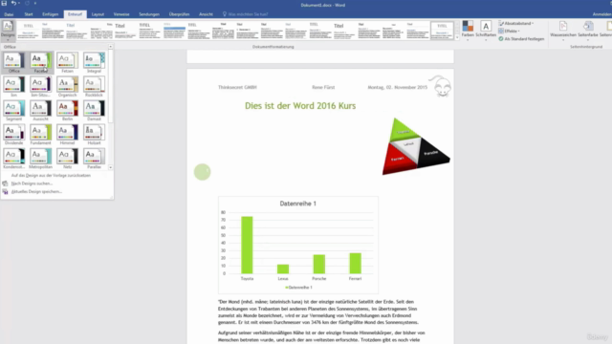
Task: Switch to the Verweise tab
Action: click(x=121, y=14)
